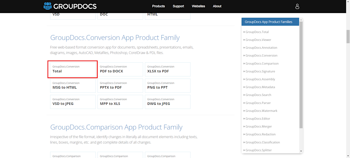Open the VSD to JPEG converter

(x=73, y=102)
